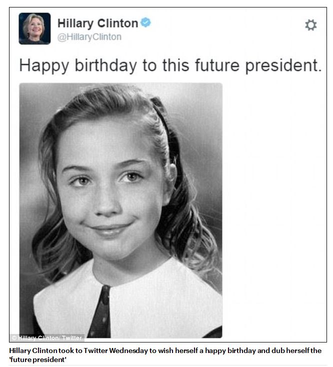Click the dark polka-dot tie in the photo
This screenshot has width=333, height=367.
(100, 311)
